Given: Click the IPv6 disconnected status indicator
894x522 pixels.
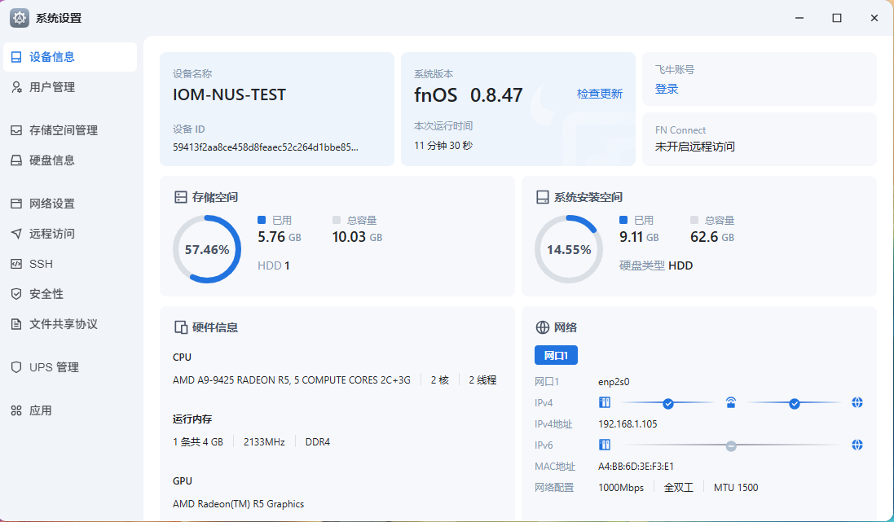Looking at the screenshot, I should (x=731, y=446).
